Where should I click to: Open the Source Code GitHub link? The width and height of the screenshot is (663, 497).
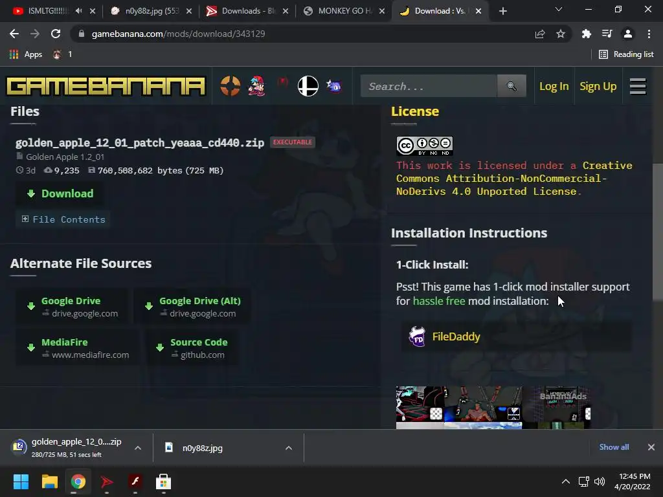[x=192, y=348]
